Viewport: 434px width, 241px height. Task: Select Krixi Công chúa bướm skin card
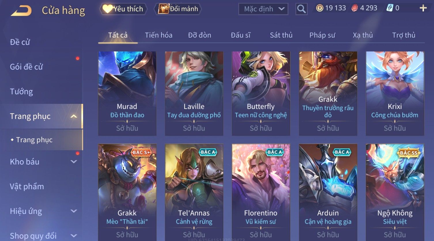coord(395,94)
